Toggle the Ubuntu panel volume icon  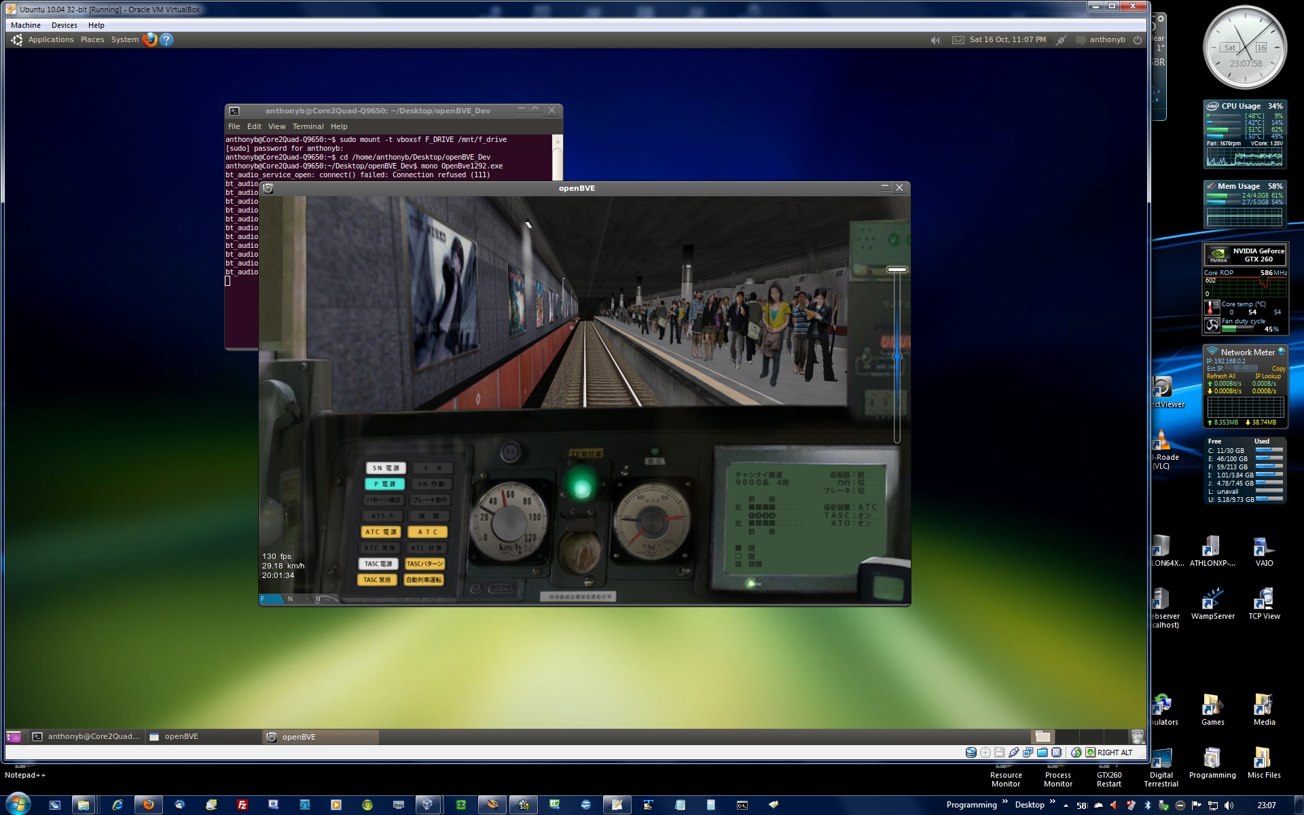[935, 40]
